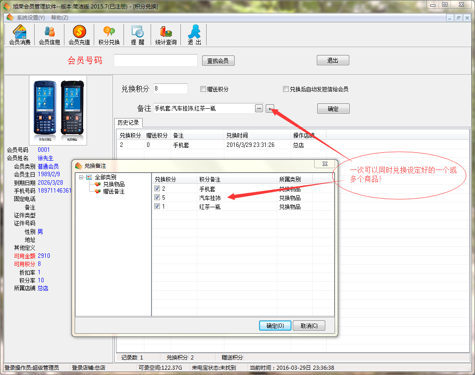
Task: Click status bar 来电宝状态:未找到
Action: coord(214,367)
